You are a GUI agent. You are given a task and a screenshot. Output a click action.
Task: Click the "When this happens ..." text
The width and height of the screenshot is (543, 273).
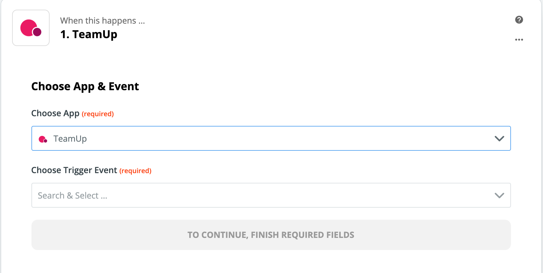click(102, 21)
